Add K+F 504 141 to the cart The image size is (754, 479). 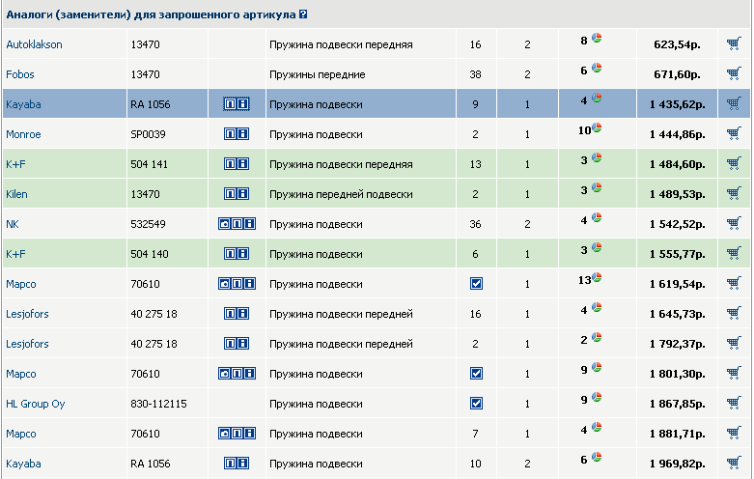click(x=734, y=164)
